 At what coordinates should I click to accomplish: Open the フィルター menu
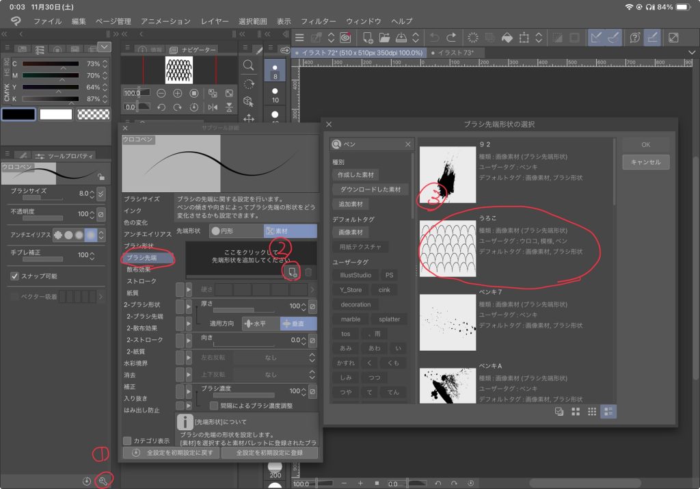click(x=319, y=21)
